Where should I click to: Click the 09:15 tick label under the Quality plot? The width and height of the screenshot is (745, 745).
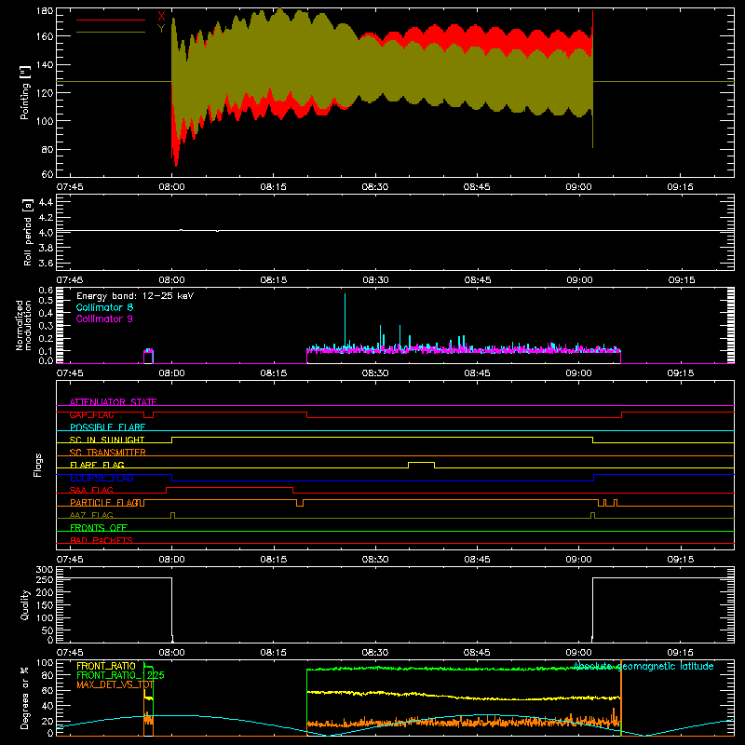(x=680, y=653)
